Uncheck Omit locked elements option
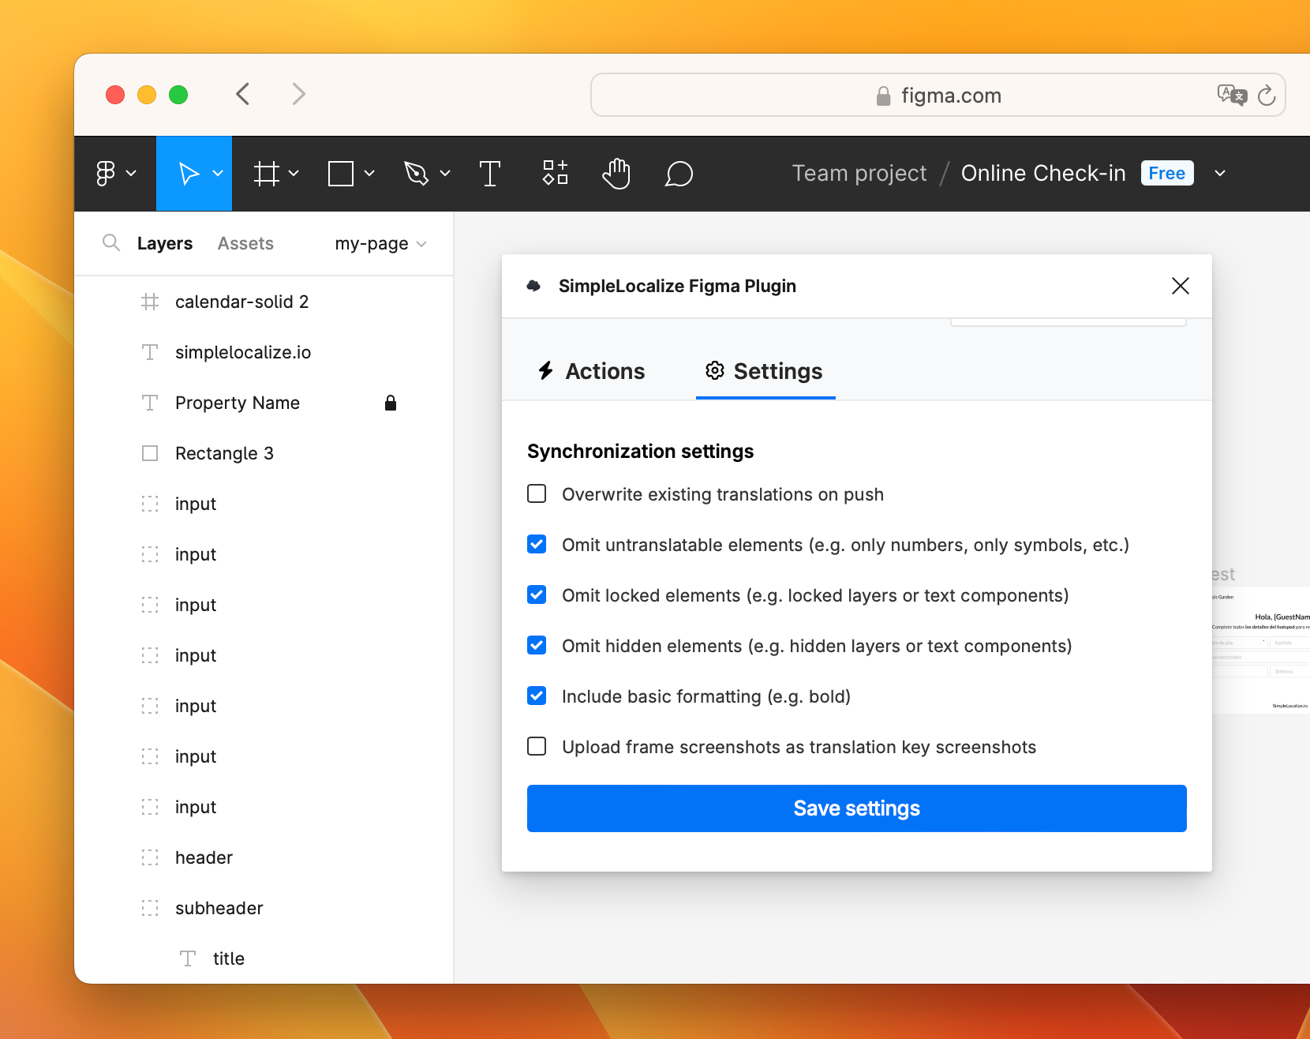This screenshot has height=1039, width=1310. (537, 595)
